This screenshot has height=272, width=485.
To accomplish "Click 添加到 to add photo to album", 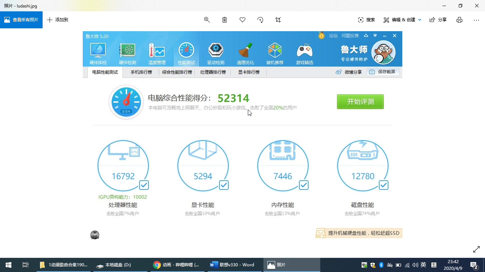I will 58,20.
